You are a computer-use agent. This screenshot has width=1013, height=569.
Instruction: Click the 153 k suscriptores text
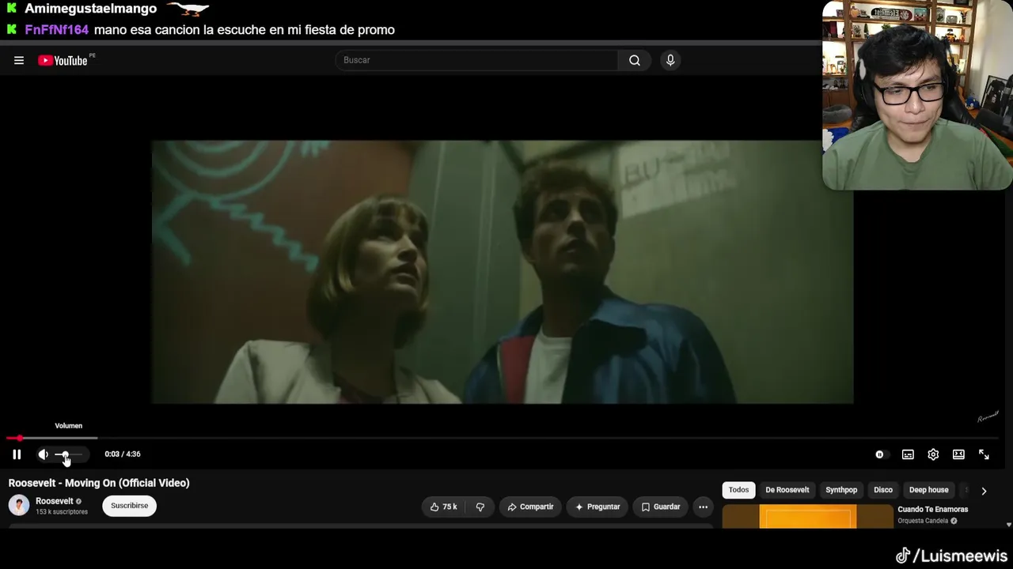click(x=62, y=512)
